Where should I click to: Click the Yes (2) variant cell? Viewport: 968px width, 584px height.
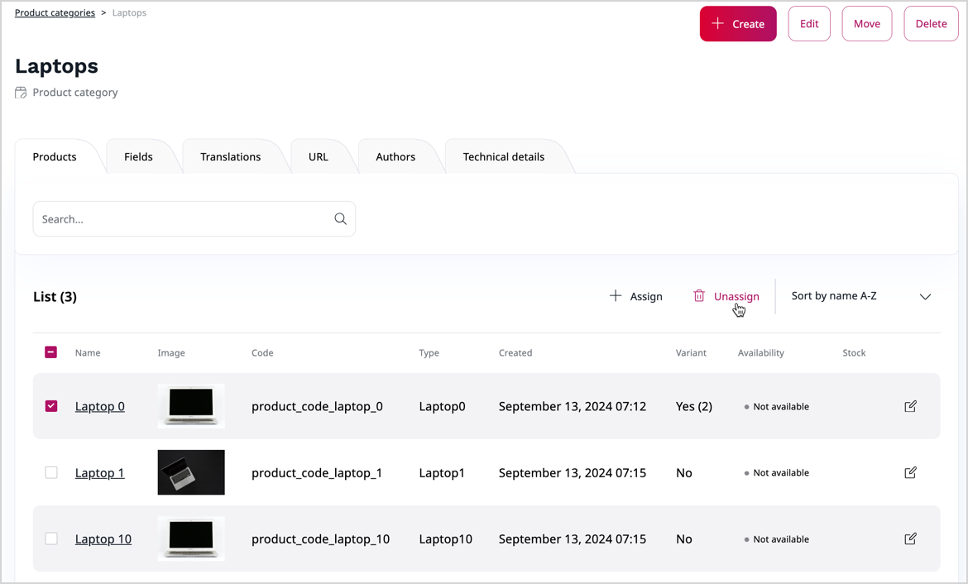[694, 406]
